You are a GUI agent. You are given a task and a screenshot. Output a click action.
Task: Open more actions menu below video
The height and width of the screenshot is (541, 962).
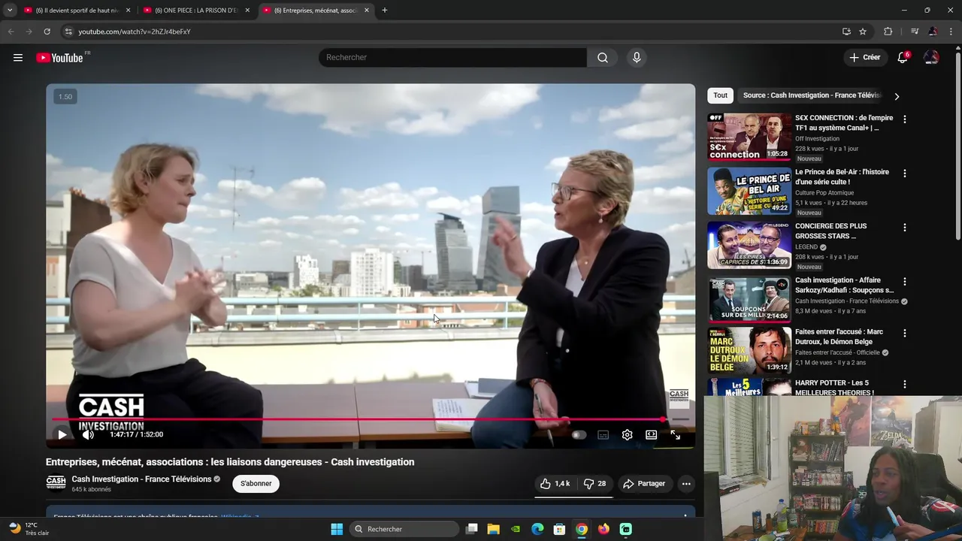[686, 484]
